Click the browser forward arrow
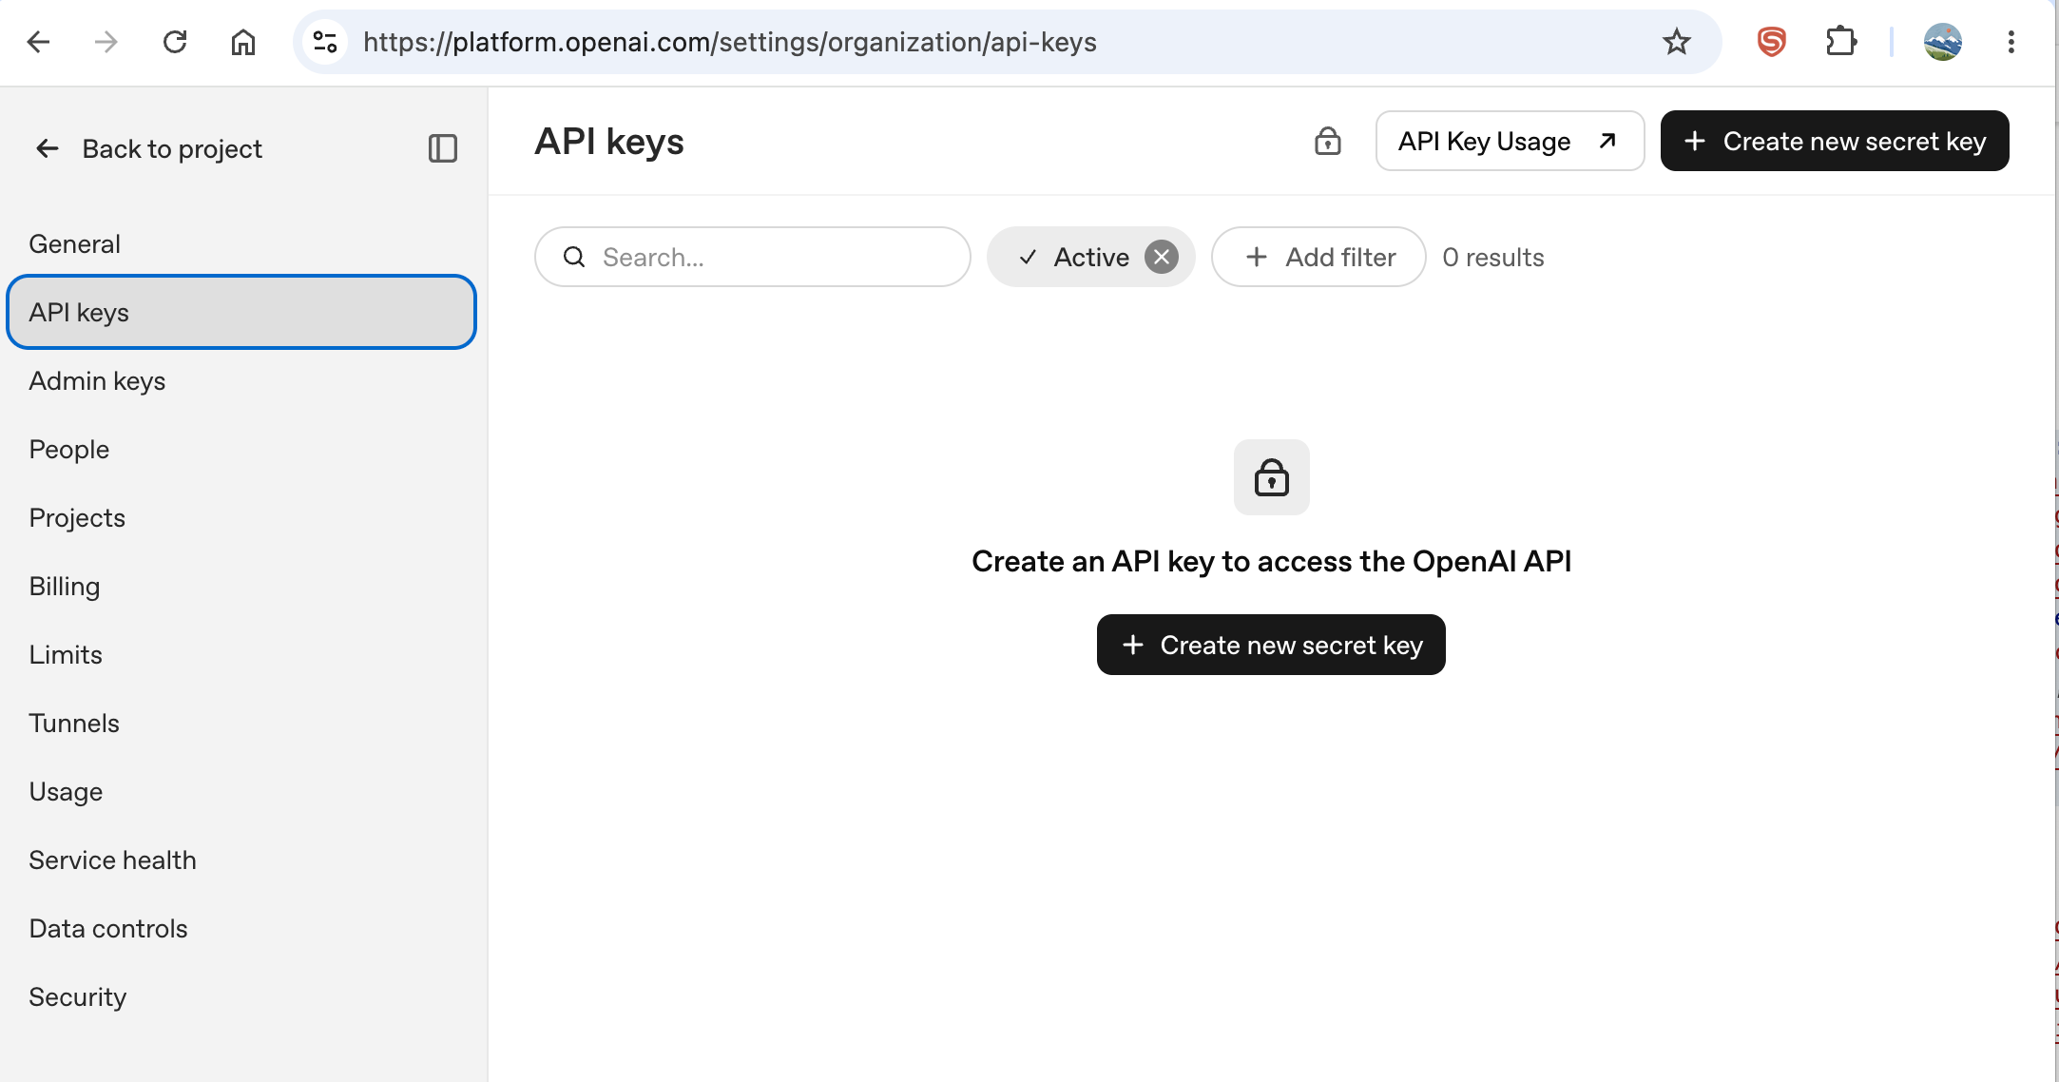This screenshot has height=1082, width=2059. coord(106,42)
